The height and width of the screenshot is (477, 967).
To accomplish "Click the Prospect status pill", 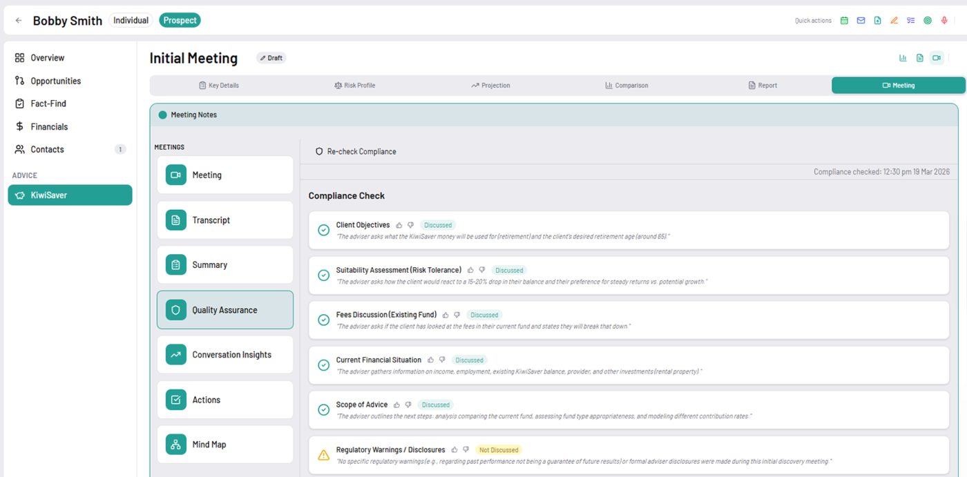I will point(180,20).
